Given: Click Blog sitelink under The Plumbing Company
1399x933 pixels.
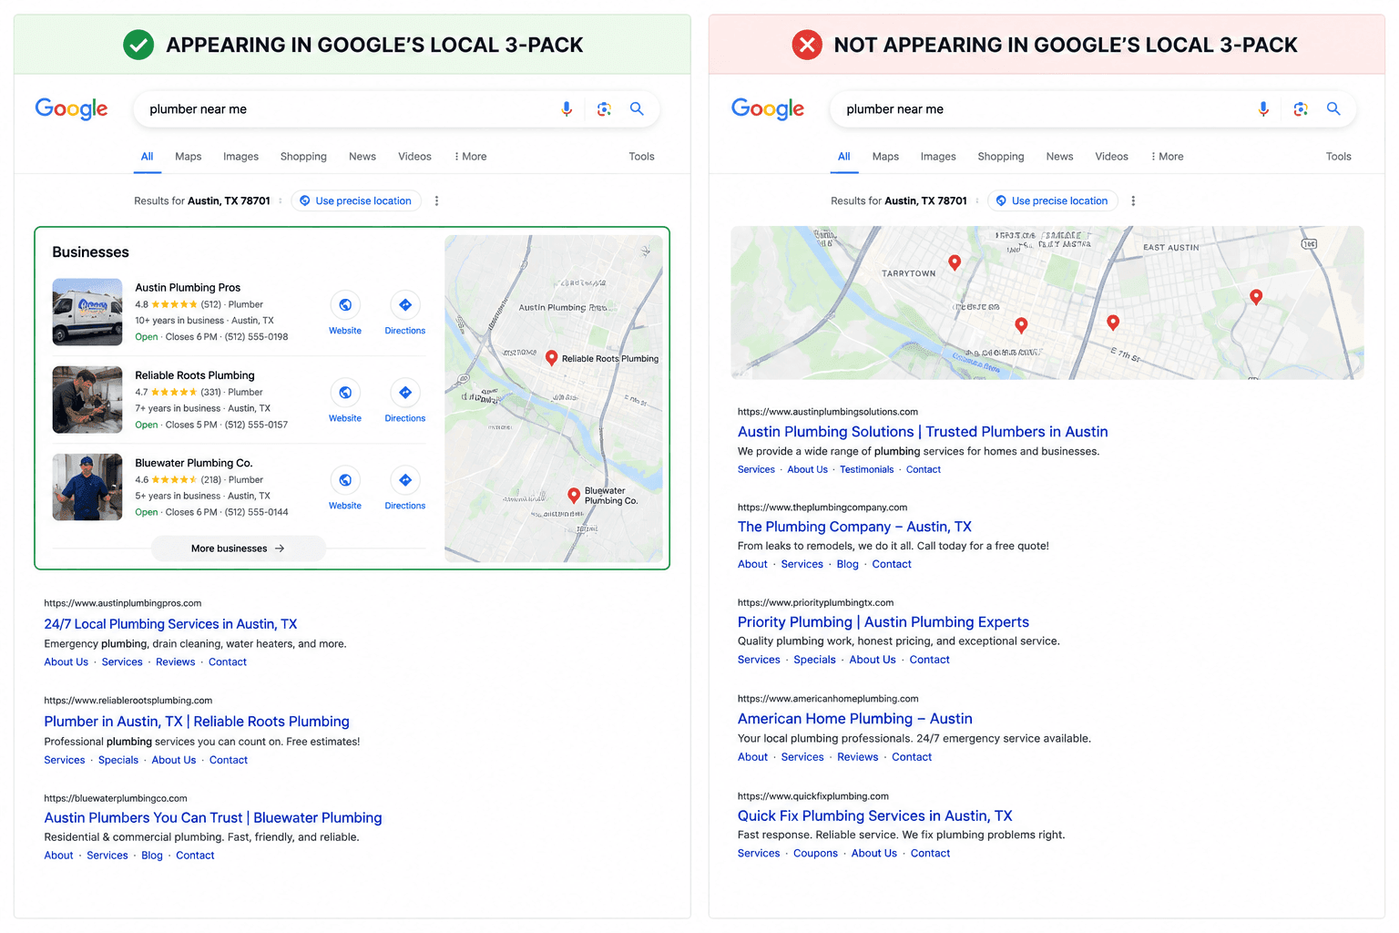Looking at the screenshot, I should [x=847, y=565].
